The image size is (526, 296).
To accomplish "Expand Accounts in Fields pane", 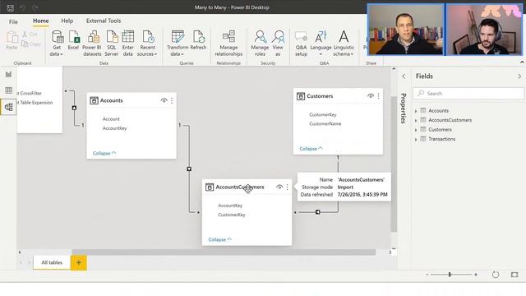I will pyautogui.click(x=416, y=111).
